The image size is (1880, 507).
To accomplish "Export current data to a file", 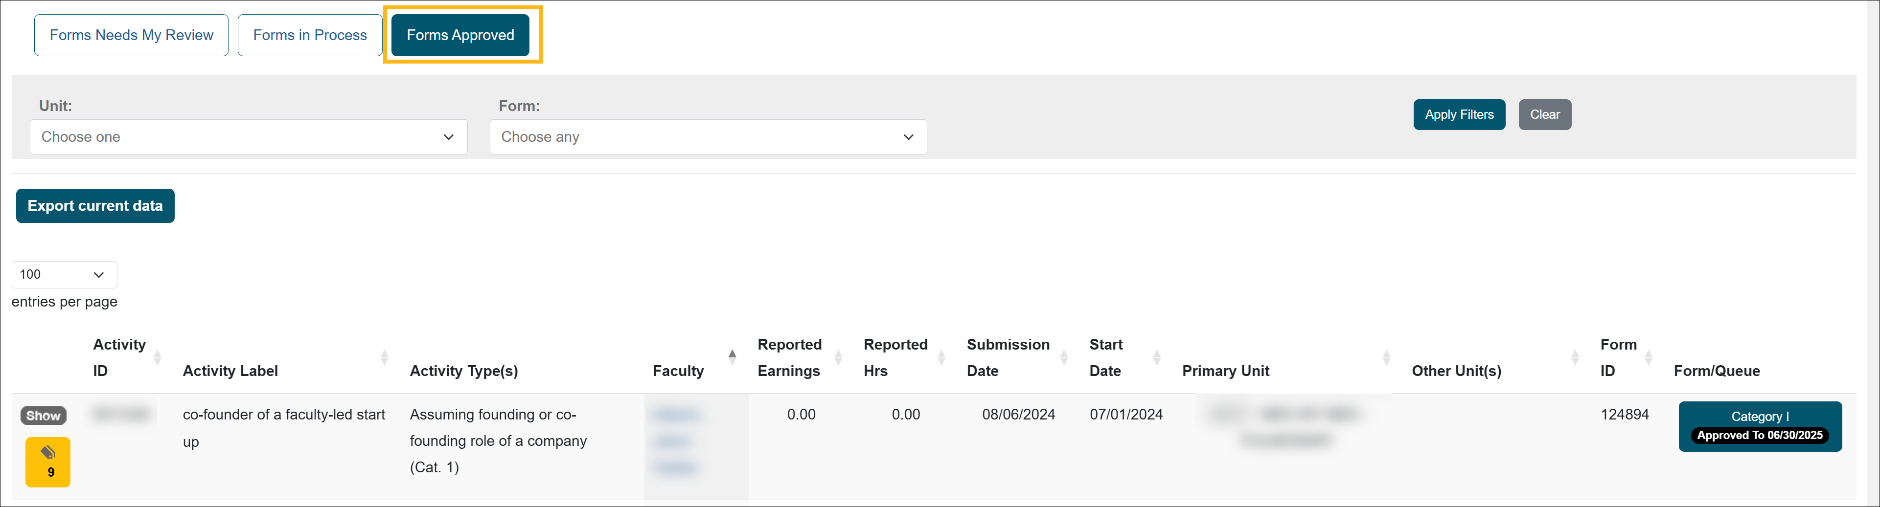I will point(95,206).
